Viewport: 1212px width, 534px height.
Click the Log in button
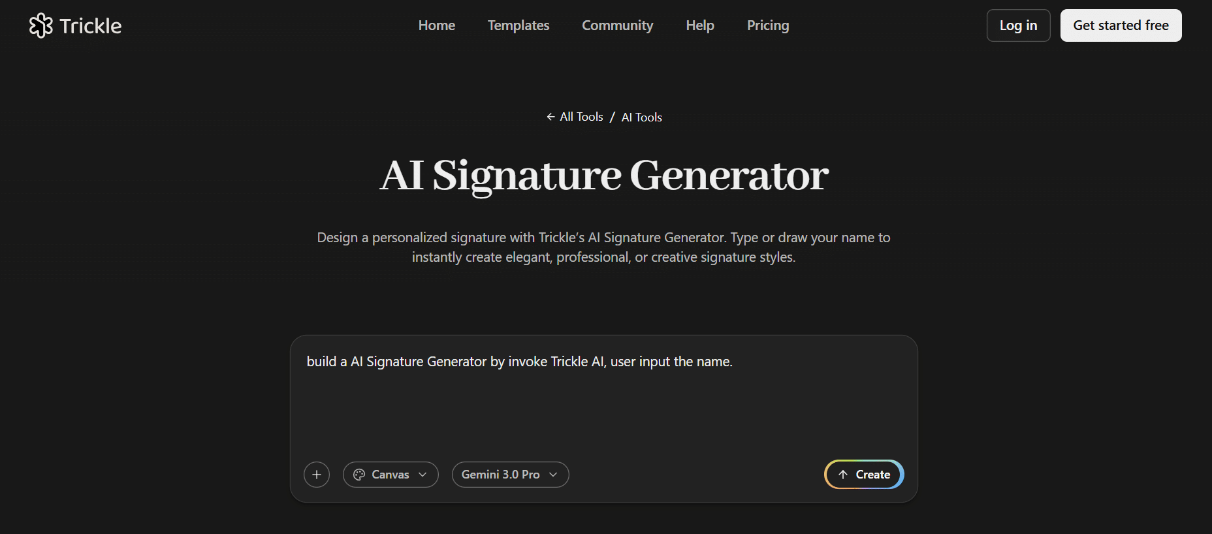[1018, 25]
